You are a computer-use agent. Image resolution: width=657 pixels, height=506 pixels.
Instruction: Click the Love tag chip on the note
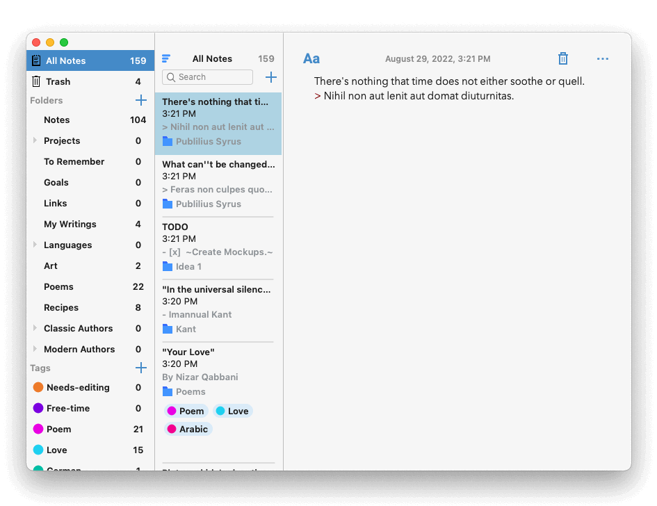[x=232, y=411]
